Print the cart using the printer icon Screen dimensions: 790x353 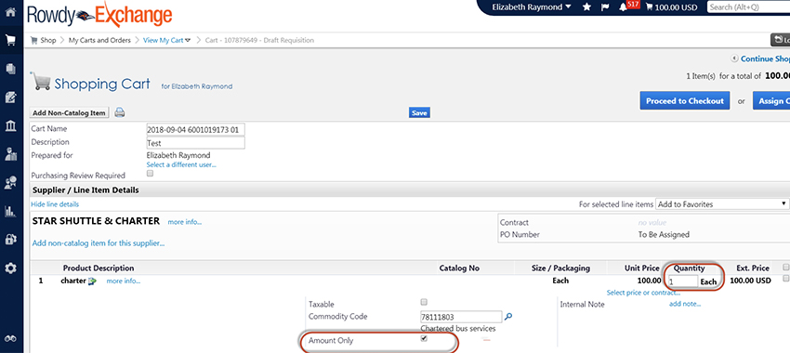[x=119, y=112]
